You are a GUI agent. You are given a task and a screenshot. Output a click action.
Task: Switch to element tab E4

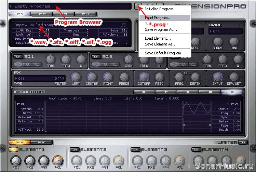[x=85, y=14]
